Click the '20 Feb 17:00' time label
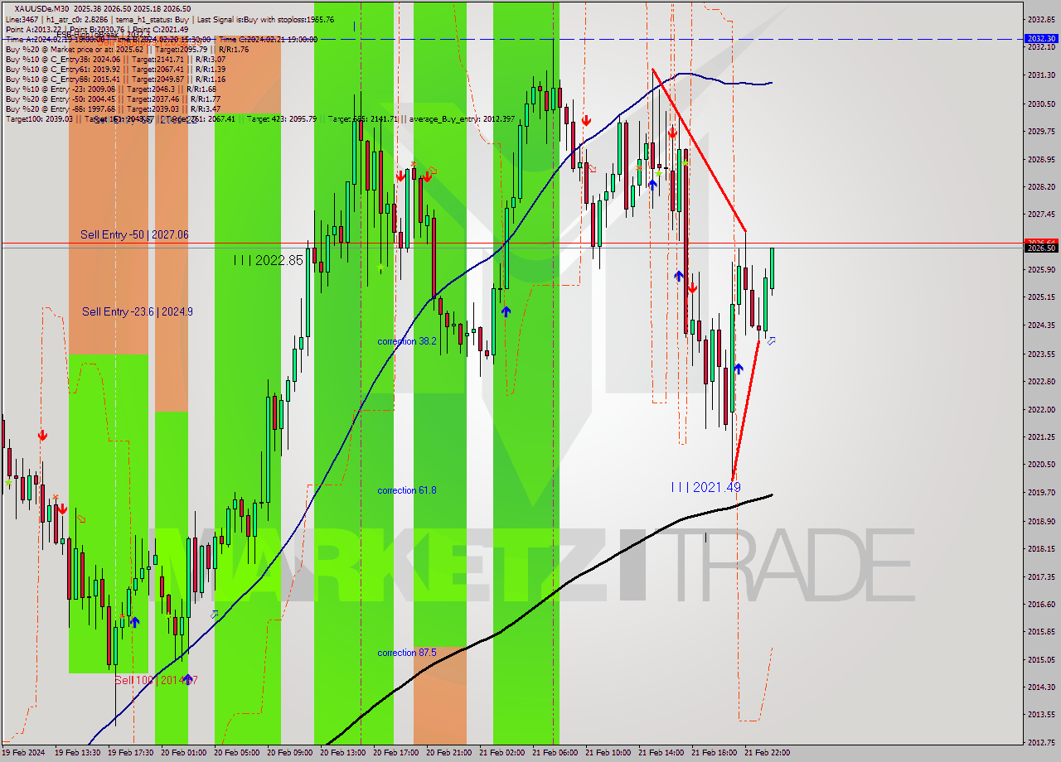The height and width of the screenshot is (762, 1061). 396,753
